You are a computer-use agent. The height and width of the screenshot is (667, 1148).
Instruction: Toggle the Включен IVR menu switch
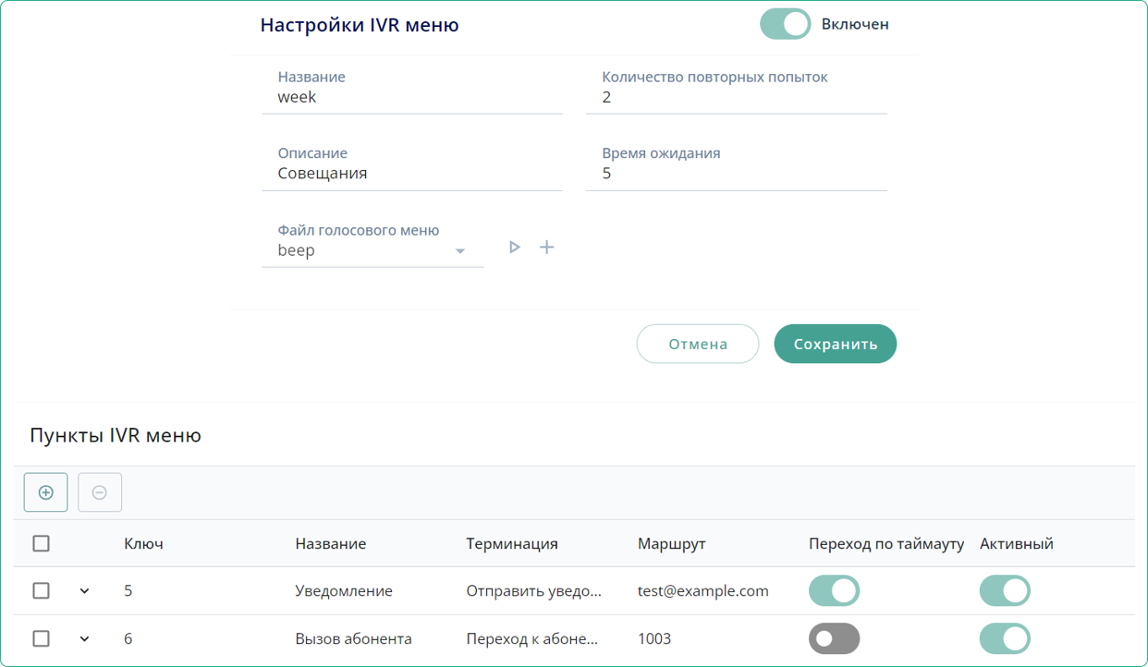(785, 24)
